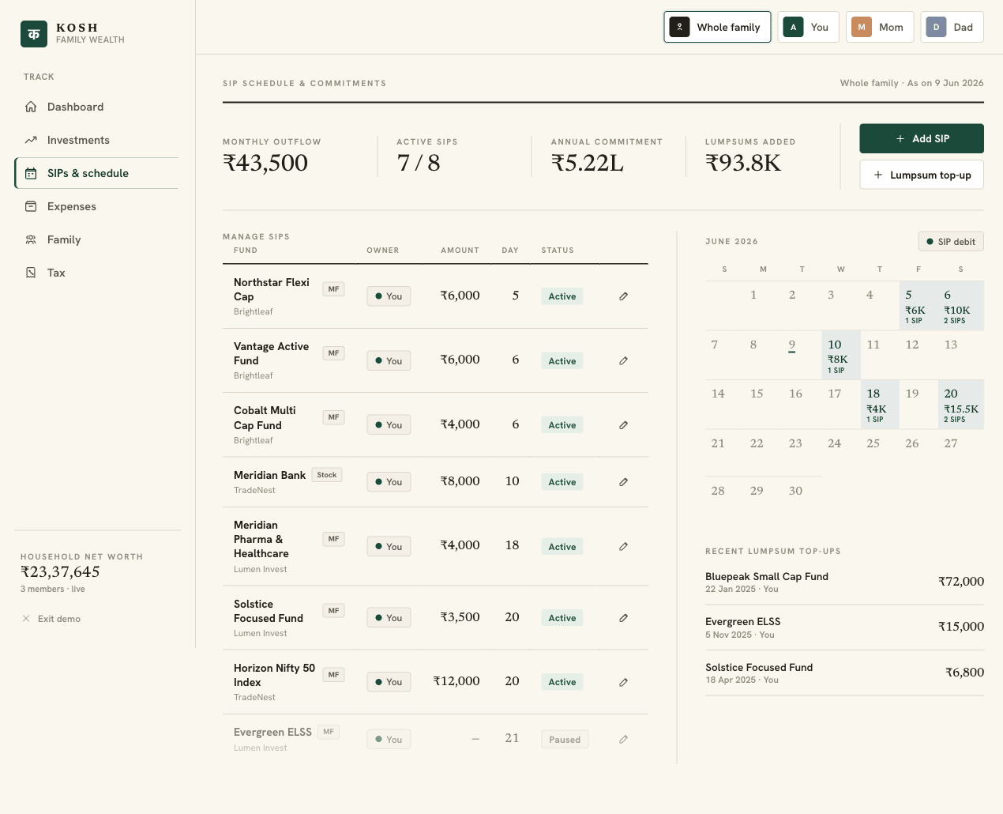Edit the Northstar Flexi Cap SIP

coord(623,296)
